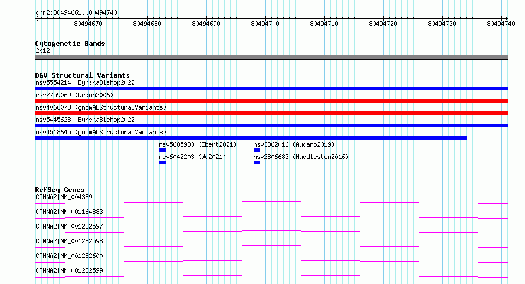The image size is (525, 284).
Task: Click the magenta line under CTNNA2|NM_001282598
Action: [x=271, y=246]
